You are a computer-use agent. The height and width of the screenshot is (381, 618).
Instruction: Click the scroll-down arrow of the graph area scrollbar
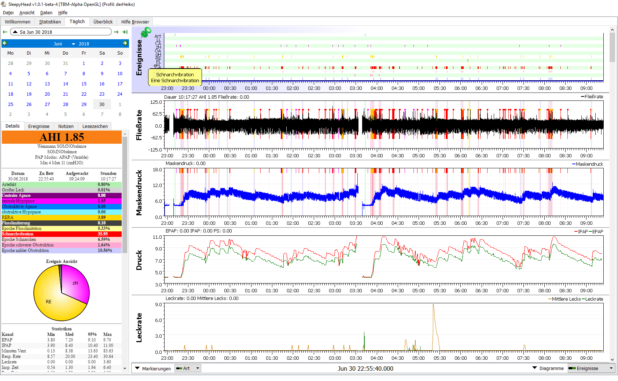click(612, 360)
